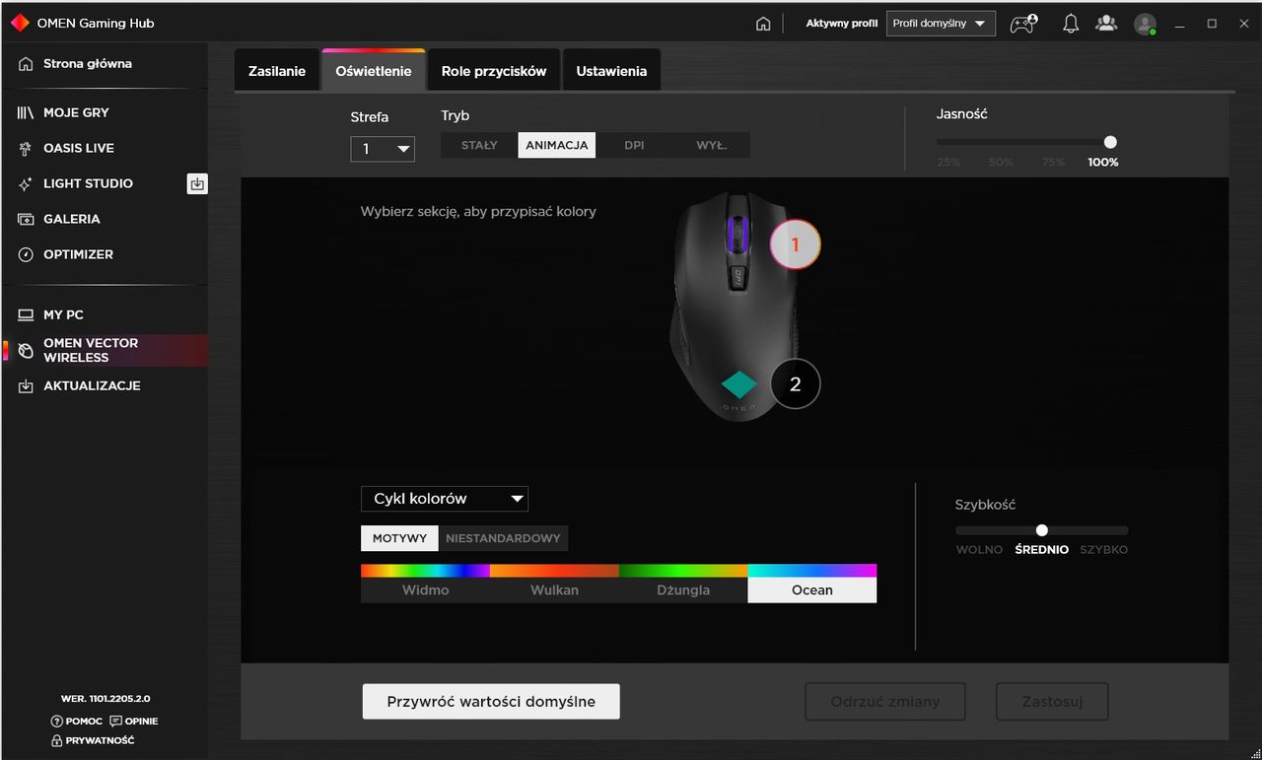
Task: Select lighting zone 2 marker on mouse
Action: pyautogui.click(x=795, y=384)
